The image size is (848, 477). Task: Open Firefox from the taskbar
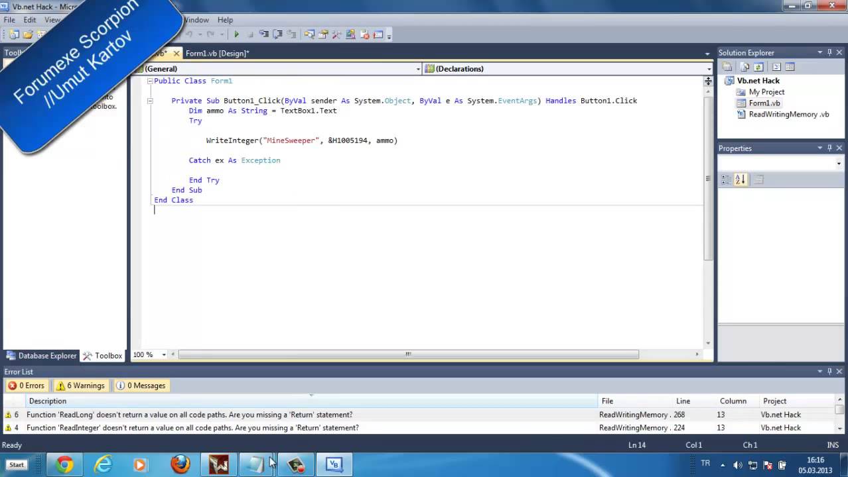click(180, 464)
